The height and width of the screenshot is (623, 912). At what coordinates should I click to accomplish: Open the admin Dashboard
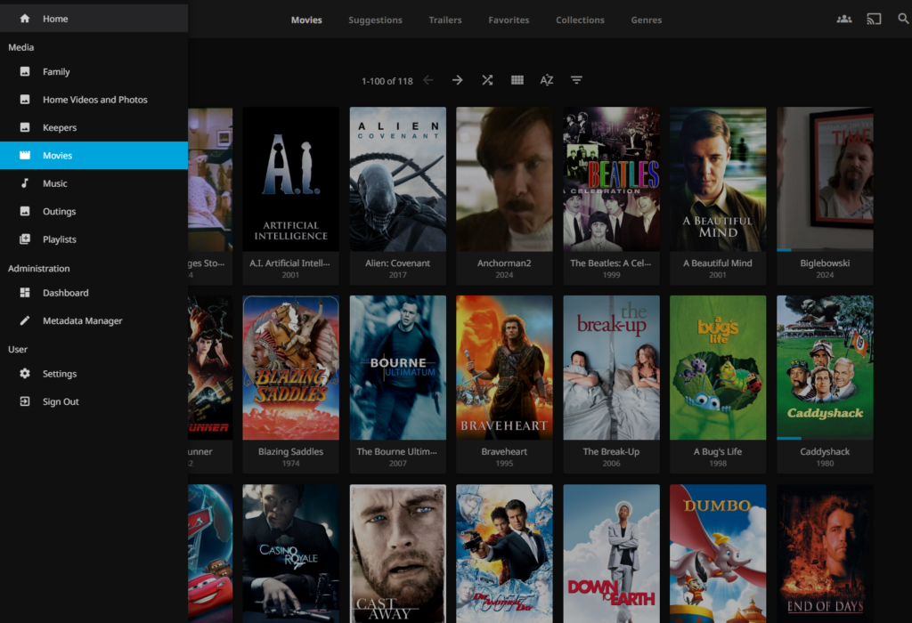point(94,292)
